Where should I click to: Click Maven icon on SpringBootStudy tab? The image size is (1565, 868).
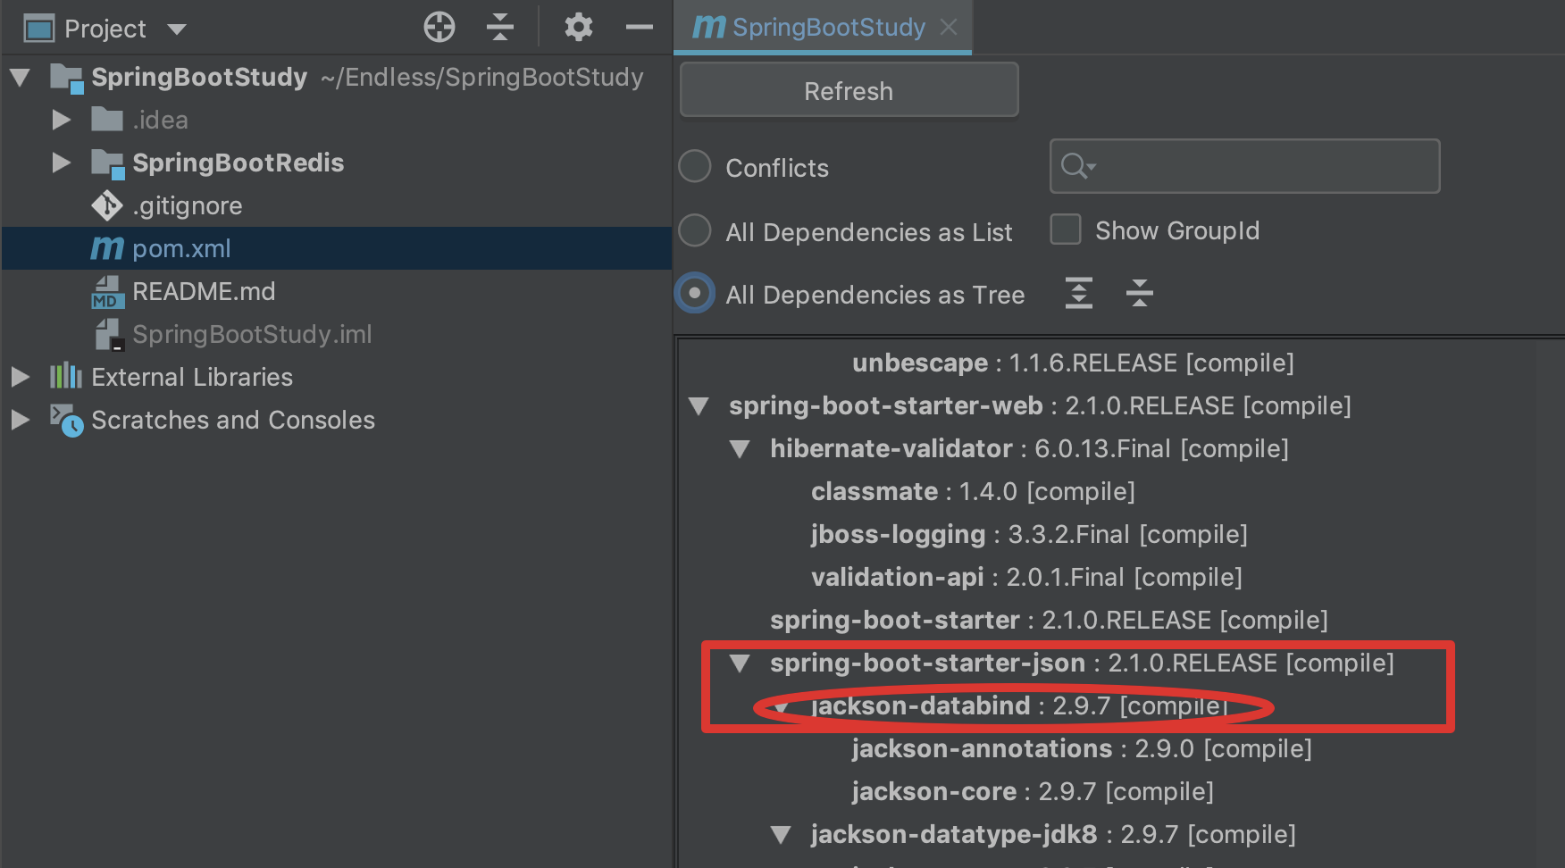click(x=709, y=27)
